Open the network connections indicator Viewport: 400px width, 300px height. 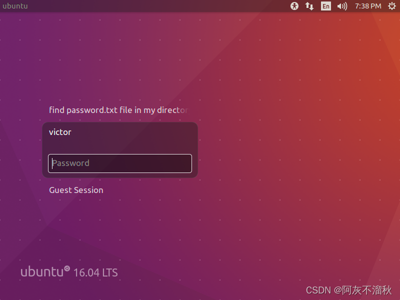[x=309, y=6]
